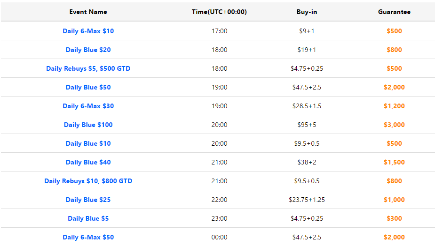
Task: Open the Daily Blue $50 event
Action: coord(88,87)
